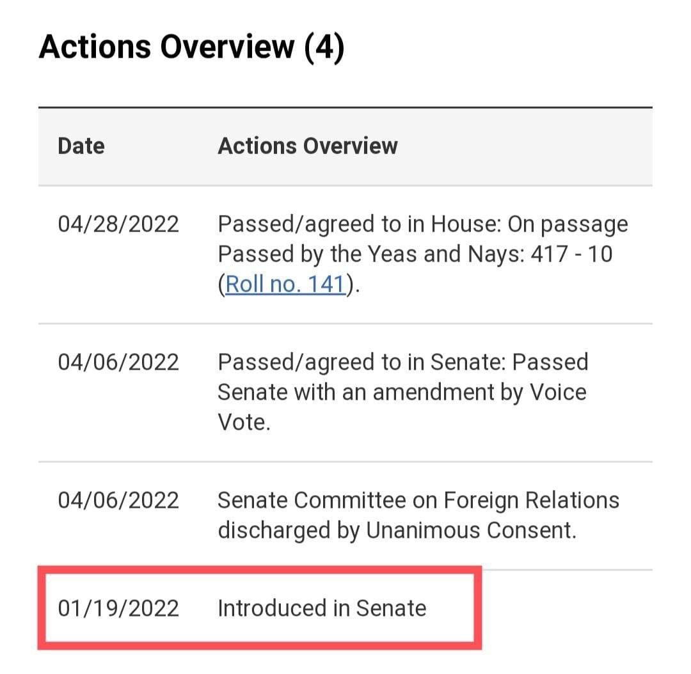Select the Date column header
The height and width of the screenshot is (674, 691).
(x=81, y=146)
